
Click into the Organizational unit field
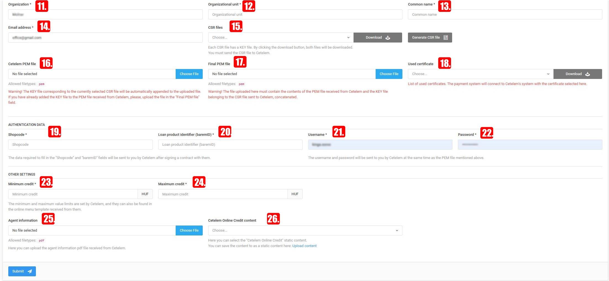click(x=305, y=14)
